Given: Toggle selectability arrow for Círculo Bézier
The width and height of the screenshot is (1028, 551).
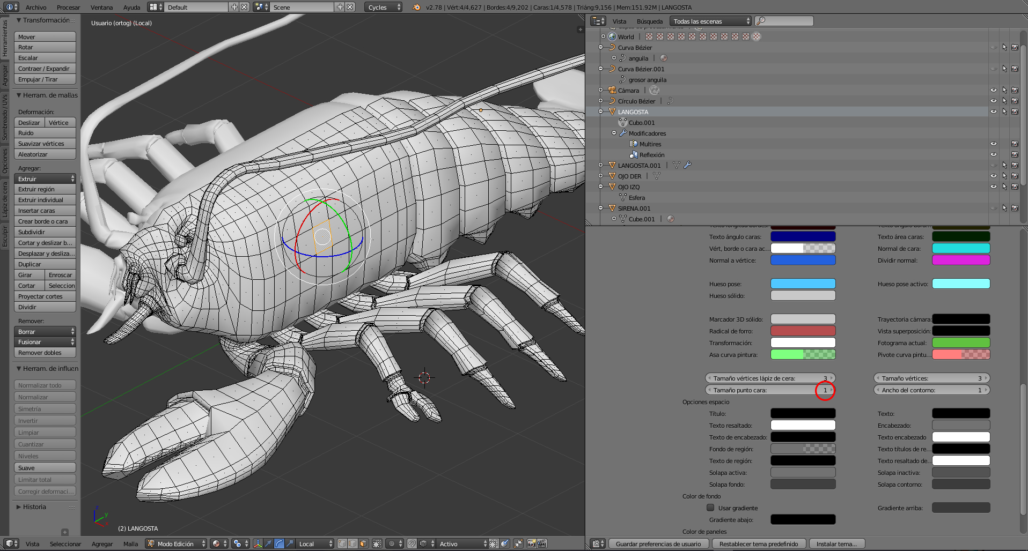Looking at the screenshot, I should point(1004,101).
